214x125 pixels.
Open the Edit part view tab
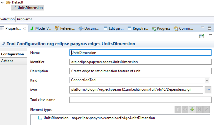pos(114,28)
